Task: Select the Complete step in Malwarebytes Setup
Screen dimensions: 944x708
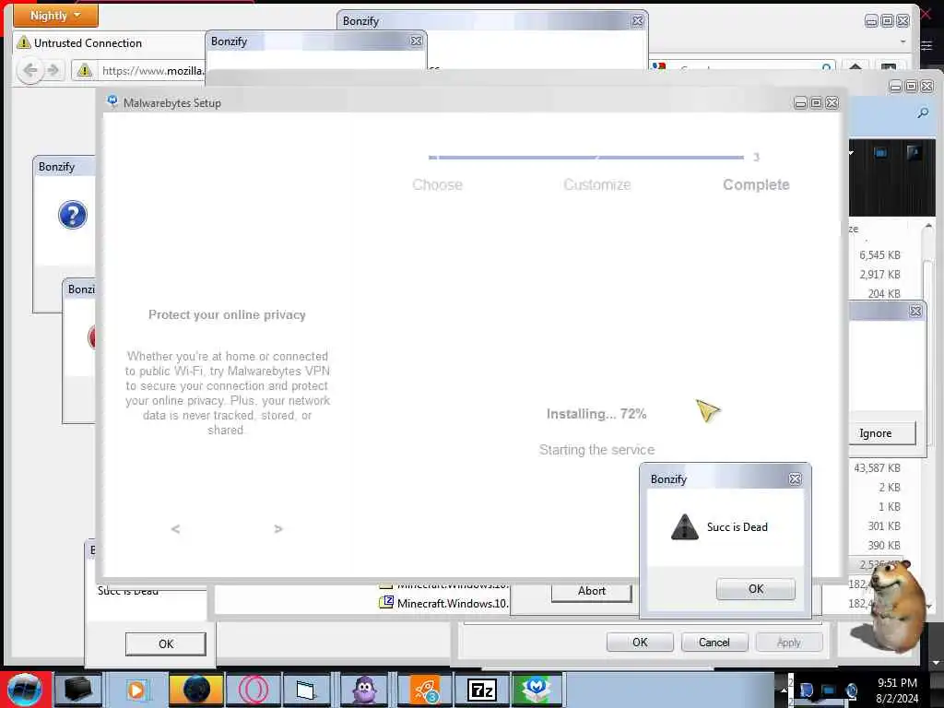Action: (756, 184)
